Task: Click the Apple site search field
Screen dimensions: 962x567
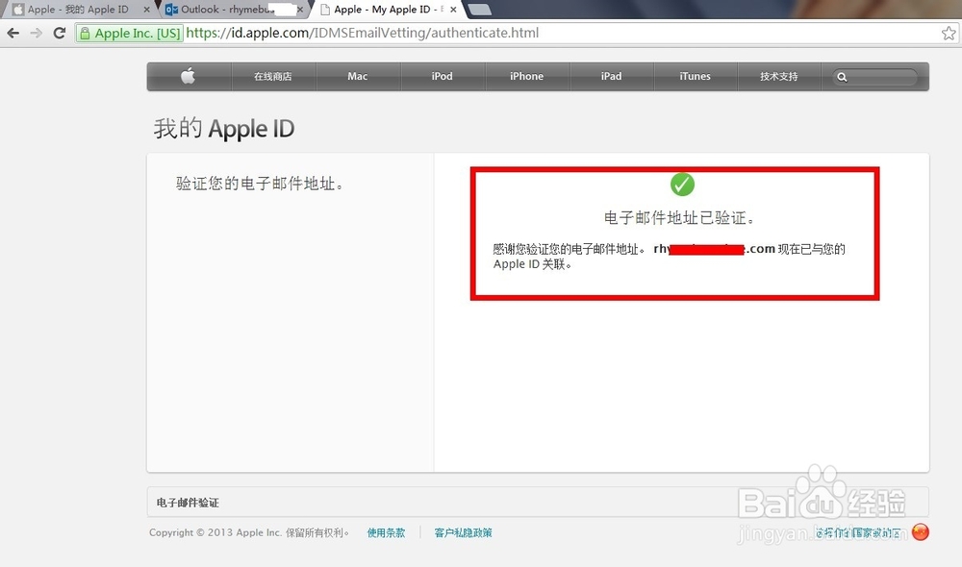Action: (x=874, y=77)
